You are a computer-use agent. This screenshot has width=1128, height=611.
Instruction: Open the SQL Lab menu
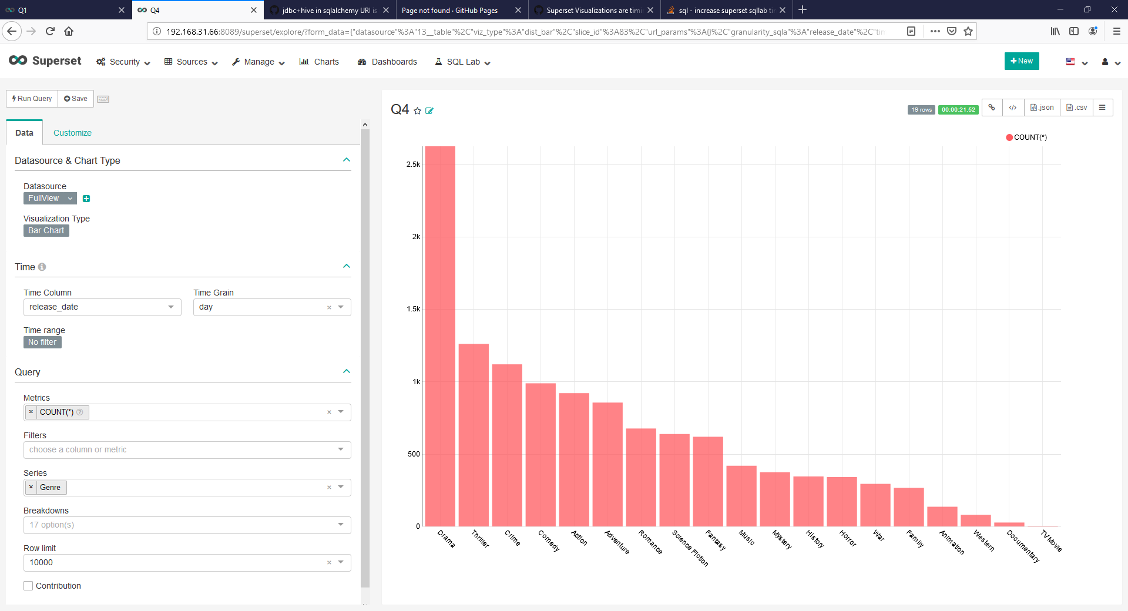point(463,62)
